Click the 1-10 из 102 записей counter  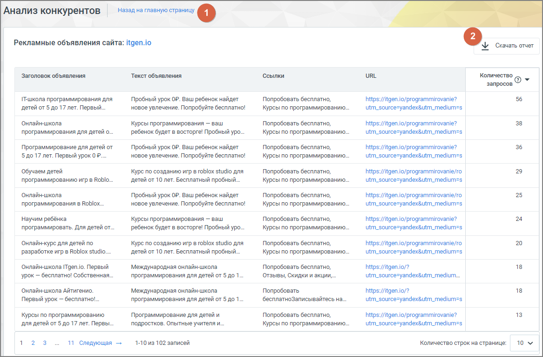pos(163,343)
